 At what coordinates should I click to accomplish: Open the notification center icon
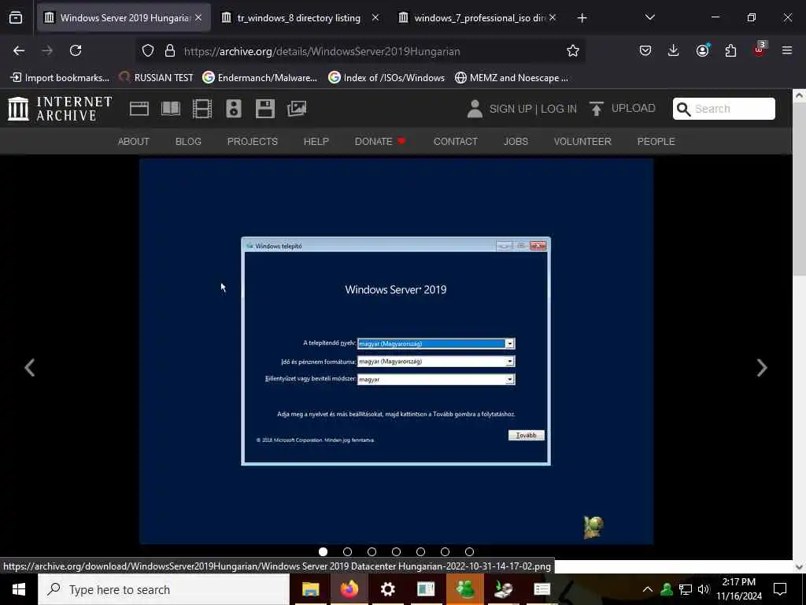780,589
